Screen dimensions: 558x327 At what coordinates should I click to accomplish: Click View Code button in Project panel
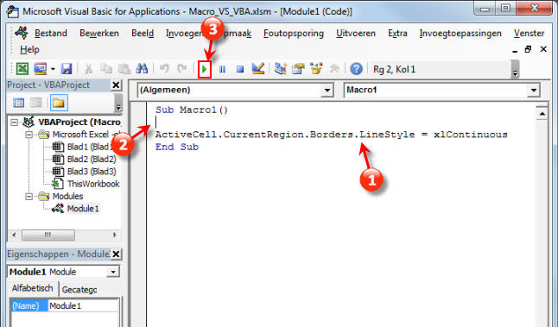[x=18, y=103]
